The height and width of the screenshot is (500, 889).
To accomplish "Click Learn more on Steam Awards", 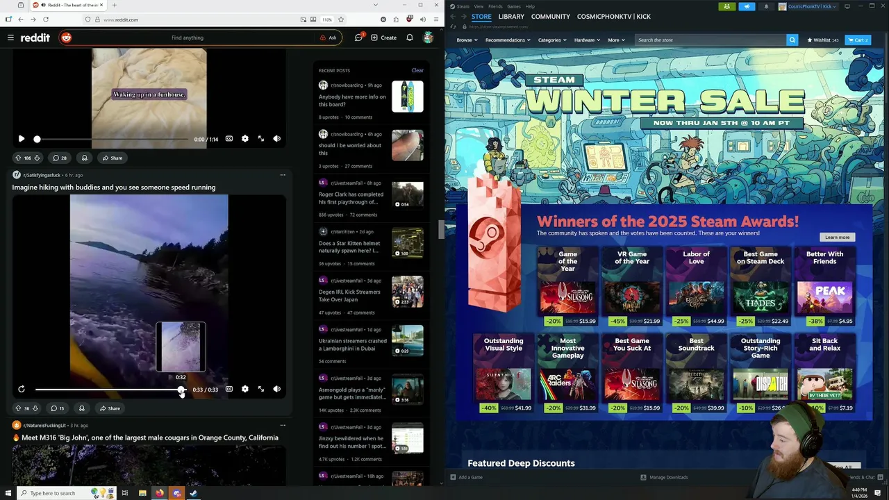I will tap(837, 237).
